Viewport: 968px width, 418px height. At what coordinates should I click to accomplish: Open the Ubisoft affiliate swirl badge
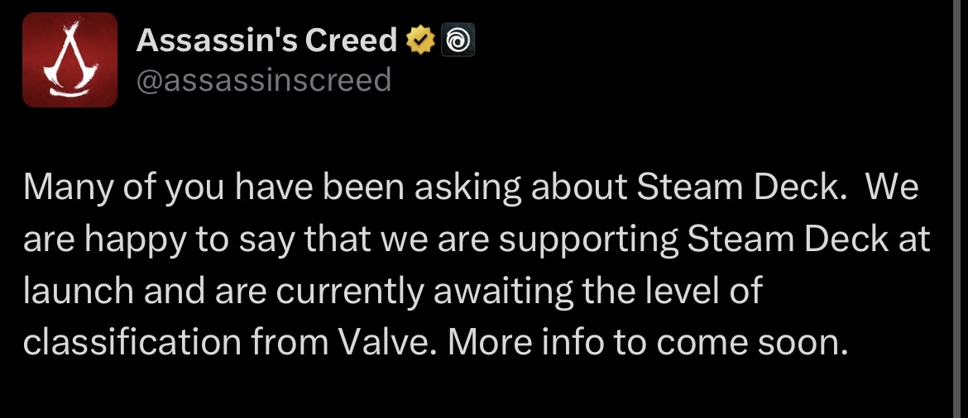coord(458,40)
